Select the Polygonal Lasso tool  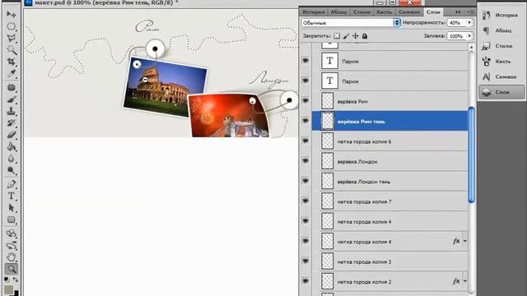tap(12, 38)
